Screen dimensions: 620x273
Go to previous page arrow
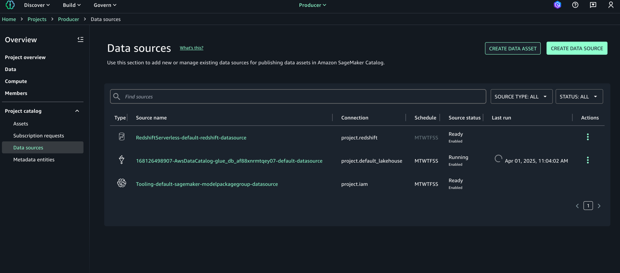pyautogui.click(x=577, y=206)
